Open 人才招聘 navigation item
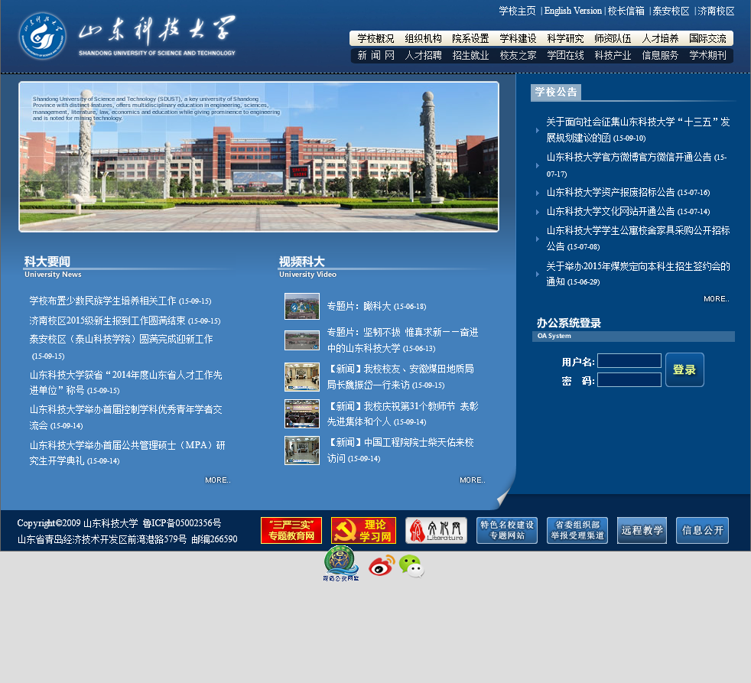The width and height of the screenshot is (751, 683). 423,56
